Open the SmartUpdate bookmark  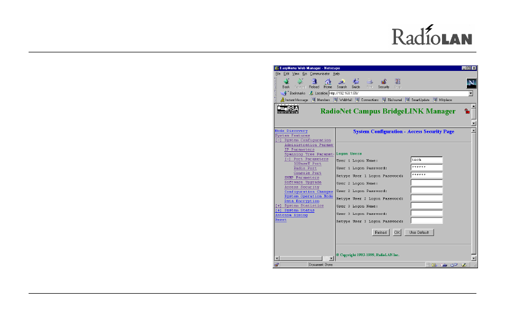click(418, 100)
